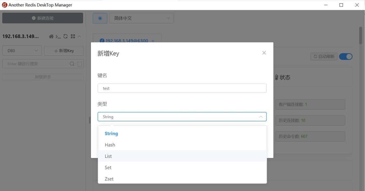Open the home view for the connection
This screenshot has width=365, height=191.
[51, 36]
